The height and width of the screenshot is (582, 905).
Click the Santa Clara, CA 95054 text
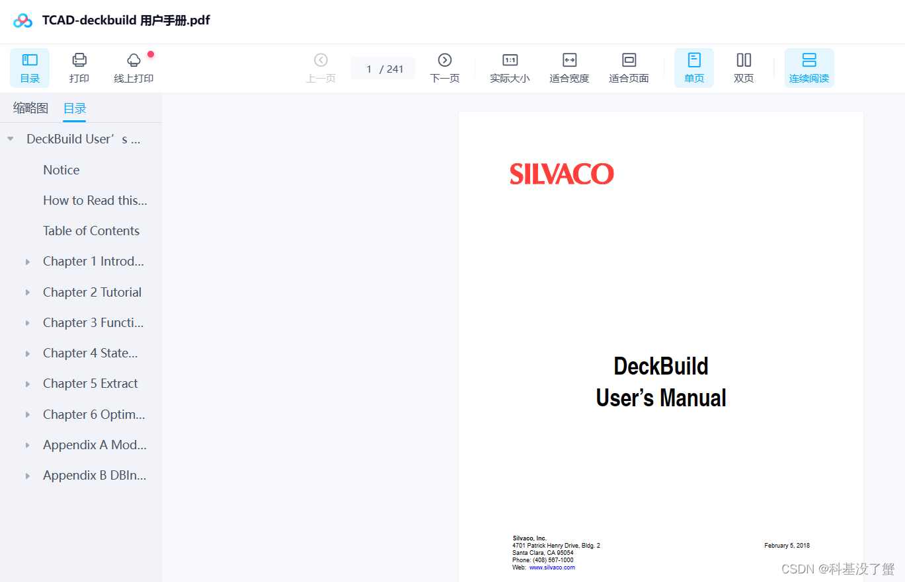pos(543,553)
